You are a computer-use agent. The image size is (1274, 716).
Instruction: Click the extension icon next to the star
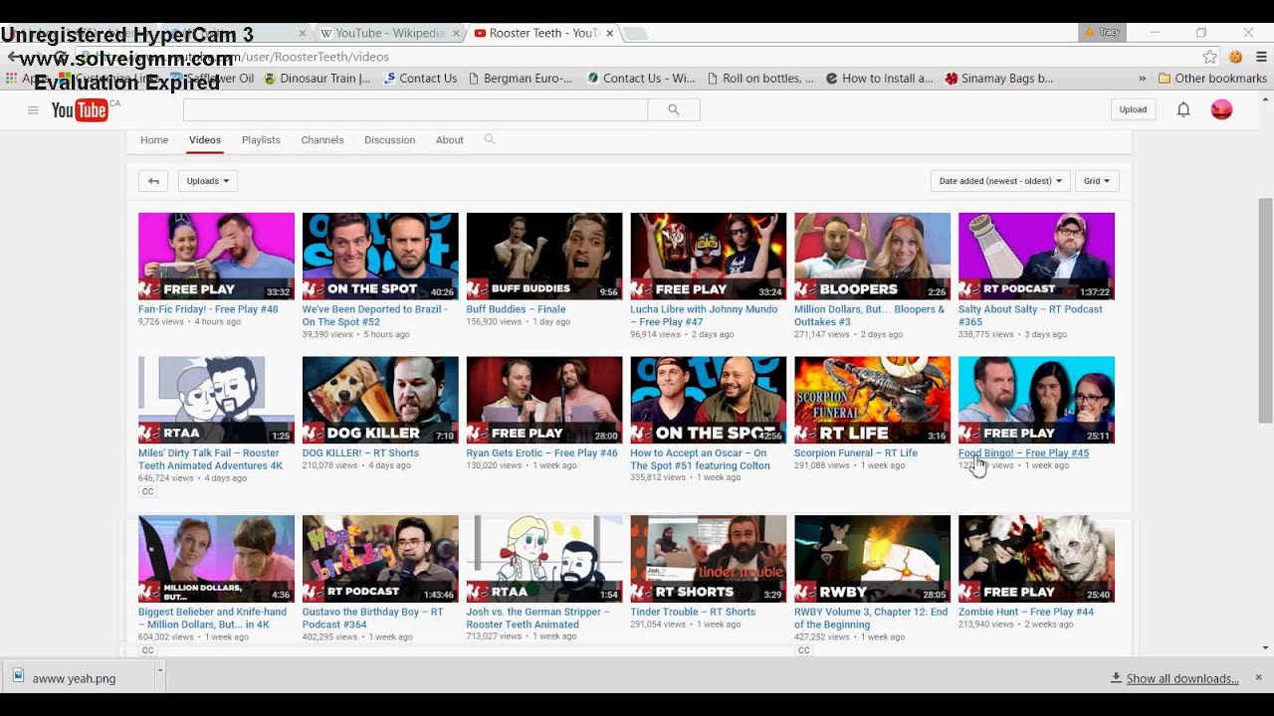click(1235, 57)
